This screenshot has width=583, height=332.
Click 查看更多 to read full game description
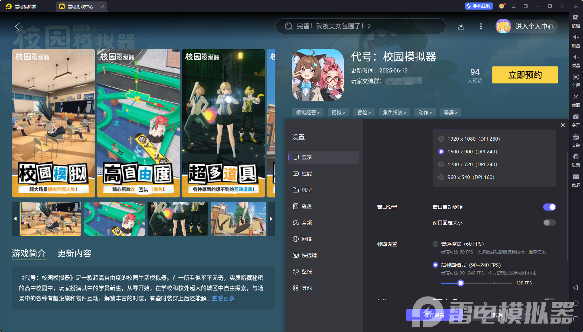click(x=223, y=299)
